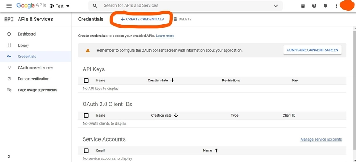356x162 pixels.
Task: Click the Key column header
Action: click(x=295, y=81)
